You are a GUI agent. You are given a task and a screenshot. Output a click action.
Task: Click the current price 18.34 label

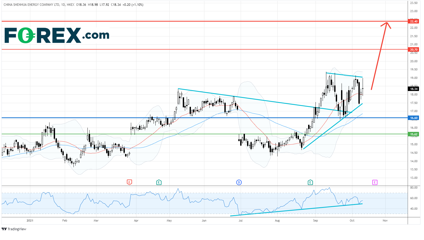(x=414, y=89)
